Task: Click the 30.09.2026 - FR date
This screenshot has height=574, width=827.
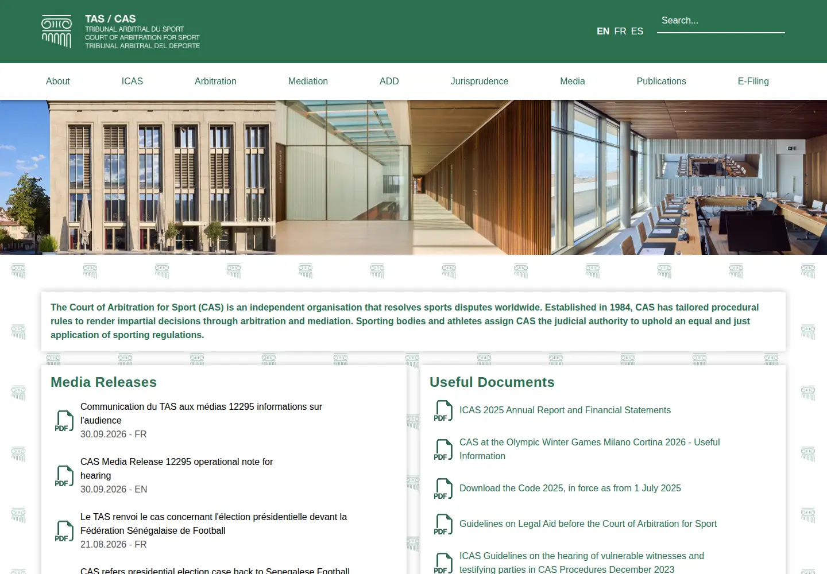Action: click(x=114, y=435)
